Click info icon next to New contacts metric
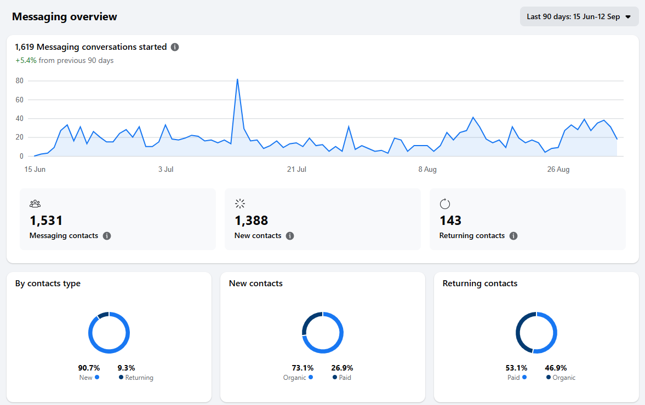Screen dimensions: 645x405 290,236
